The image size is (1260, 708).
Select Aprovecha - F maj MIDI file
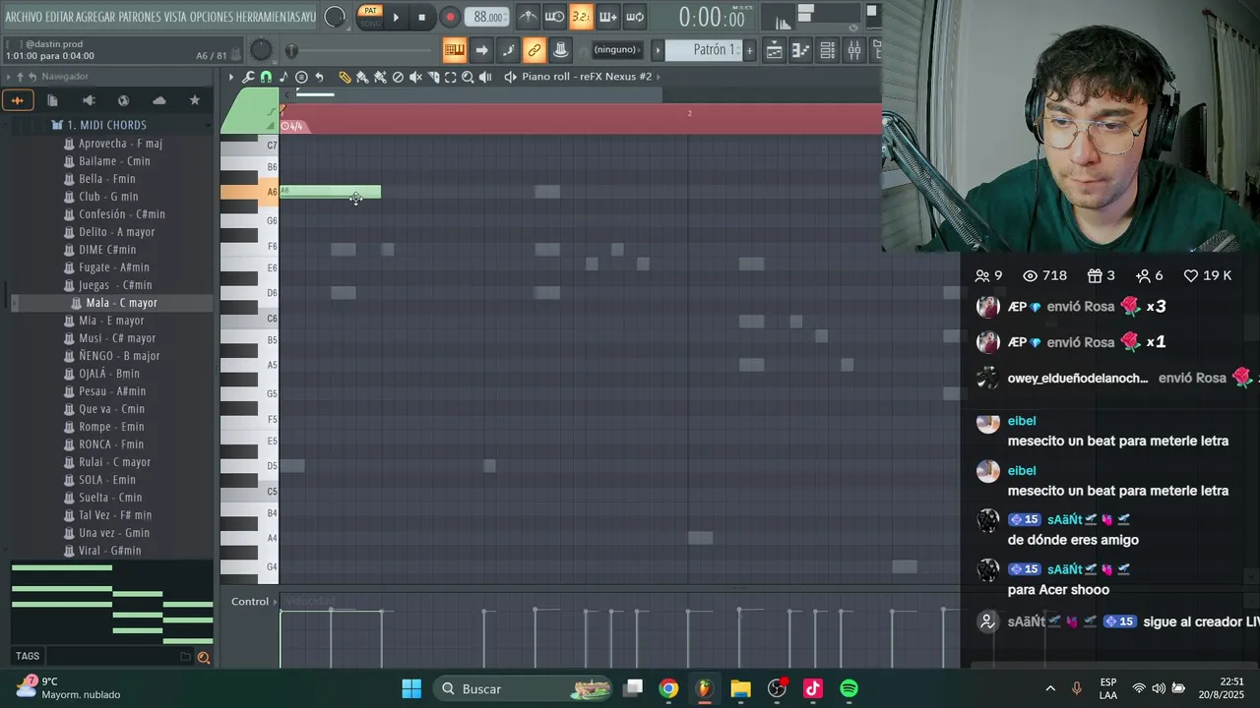pos(120,144)
